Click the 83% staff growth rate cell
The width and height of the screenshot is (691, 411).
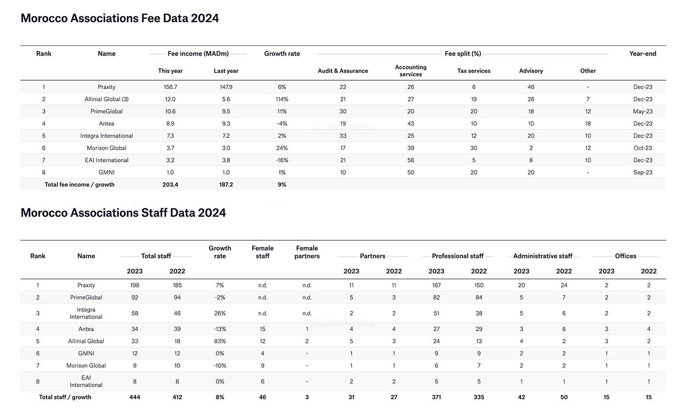click(x=220, y=341)
